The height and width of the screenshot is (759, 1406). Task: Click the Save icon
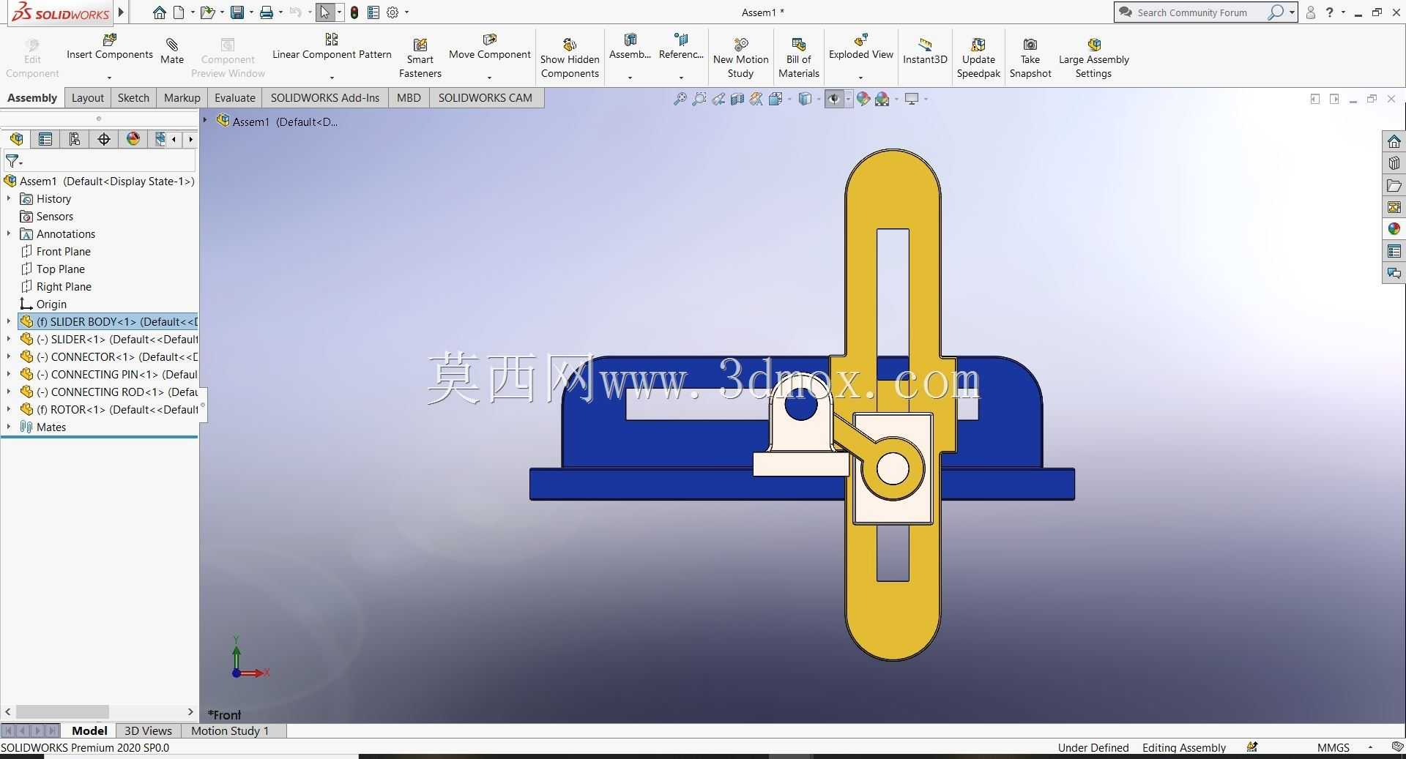tap(237, 12)
